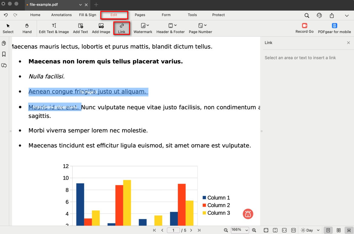This screenshot has width=354, height=234.
Task: Choose the Add Text tool
Action: (80, 28)
